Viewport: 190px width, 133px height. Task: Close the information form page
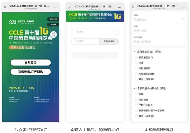pyautogui.click(x=133, y=7)
